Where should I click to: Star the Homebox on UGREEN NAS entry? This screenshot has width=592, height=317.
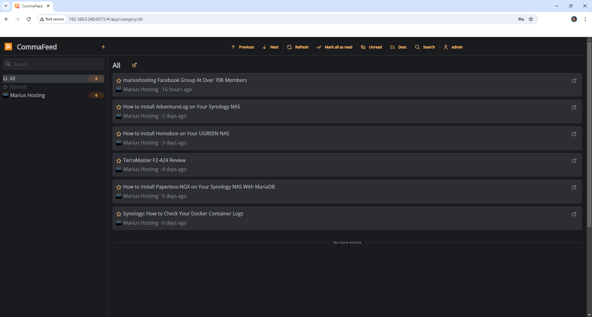(119, 134)
